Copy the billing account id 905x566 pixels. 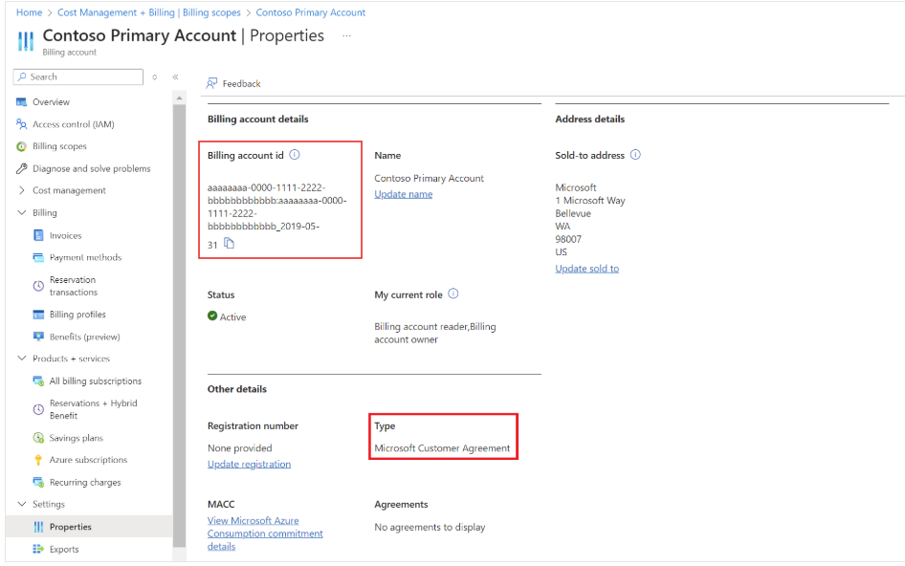pos(230,244)
